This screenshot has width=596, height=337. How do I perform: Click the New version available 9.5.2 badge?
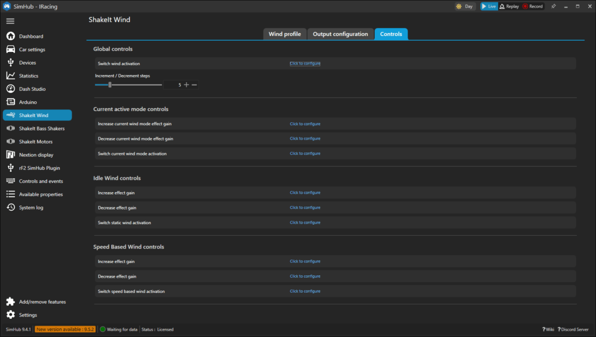(x=65, y=329)
